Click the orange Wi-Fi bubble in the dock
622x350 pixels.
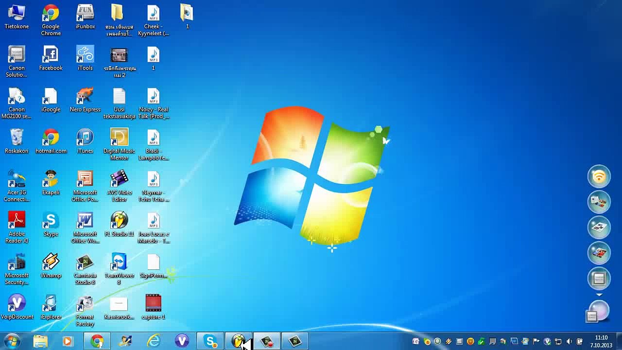pos(599,176)
